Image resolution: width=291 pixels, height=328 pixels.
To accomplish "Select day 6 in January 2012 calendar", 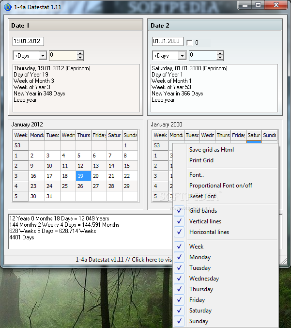I will (99, 156).
